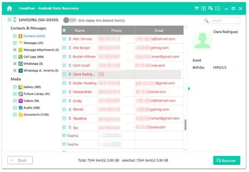Open Videos (94) category

click(x=31, y=101)
